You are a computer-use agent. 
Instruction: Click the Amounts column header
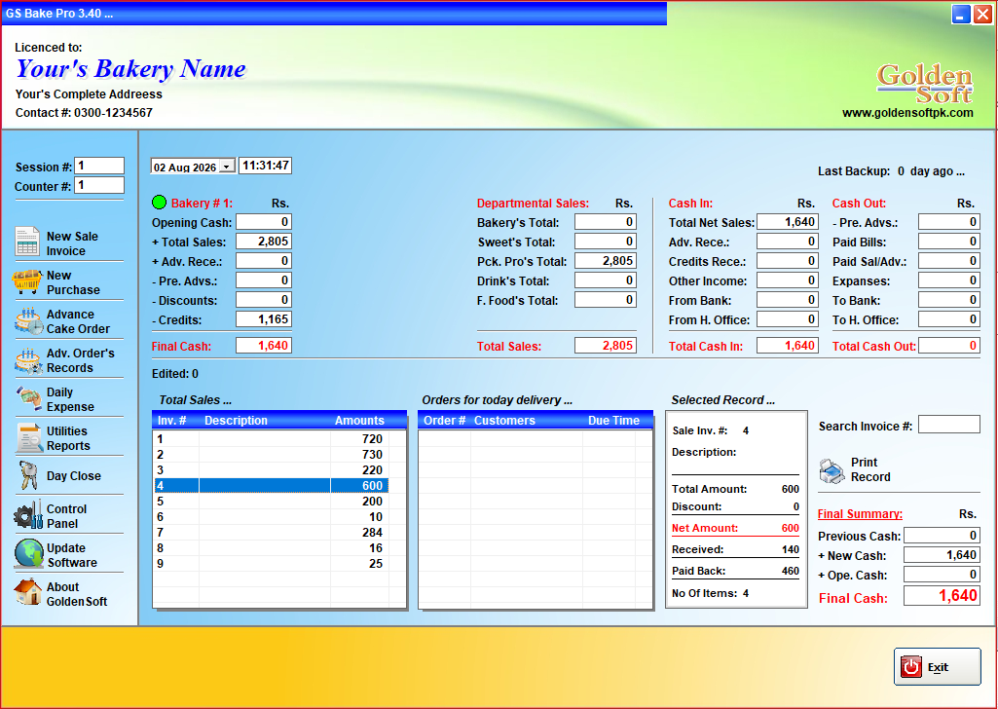(x=359, y=420)
